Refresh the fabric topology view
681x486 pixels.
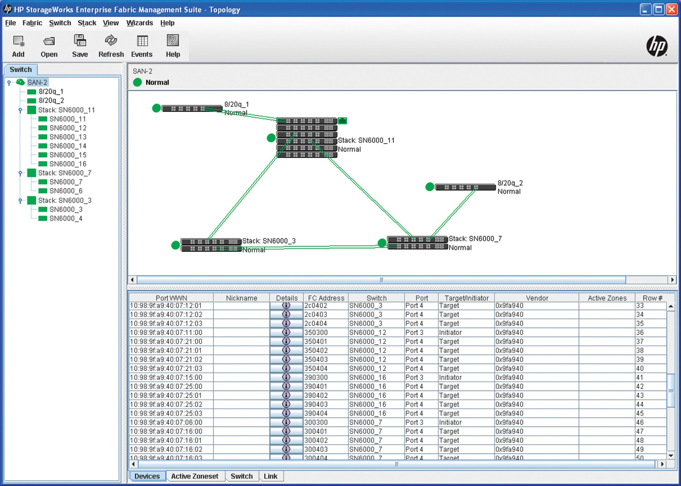click(111, 41)
